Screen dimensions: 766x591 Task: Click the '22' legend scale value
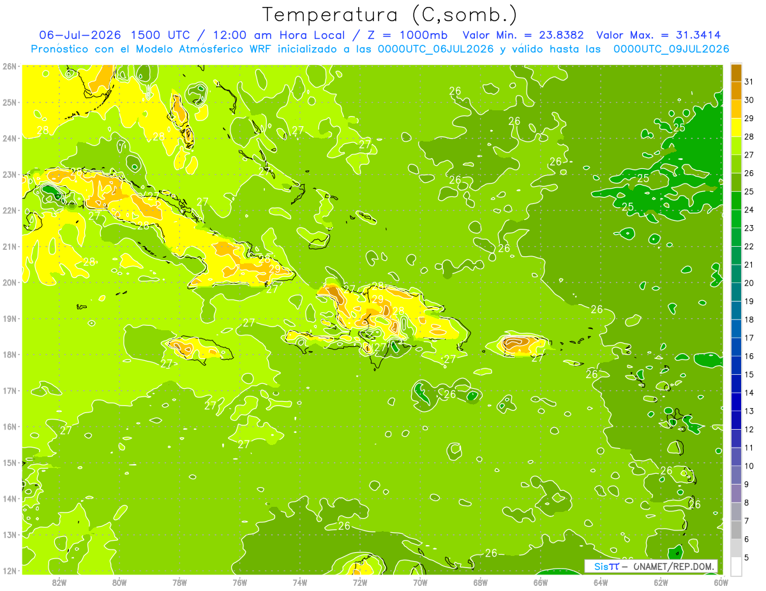coord(749,246)
